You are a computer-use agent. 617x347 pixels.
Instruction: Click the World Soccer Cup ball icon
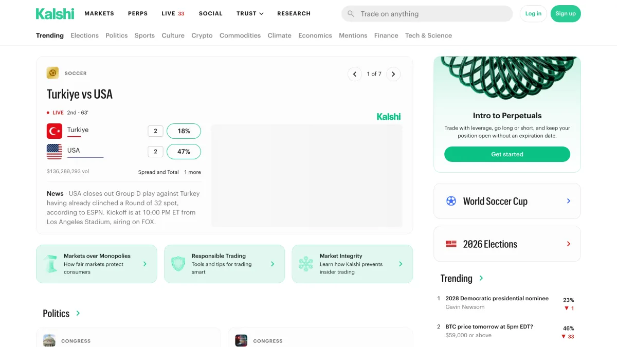[x=451, y=201]
